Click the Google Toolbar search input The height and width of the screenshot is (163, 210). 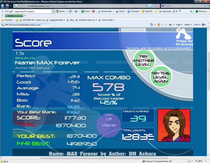(x=33, y=11)
